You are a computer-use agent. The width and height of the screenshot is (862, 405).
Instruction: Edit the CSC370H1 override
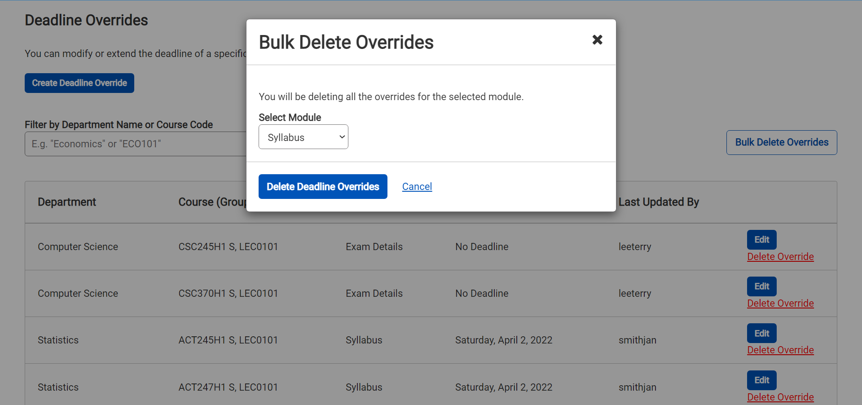[761, 286]
